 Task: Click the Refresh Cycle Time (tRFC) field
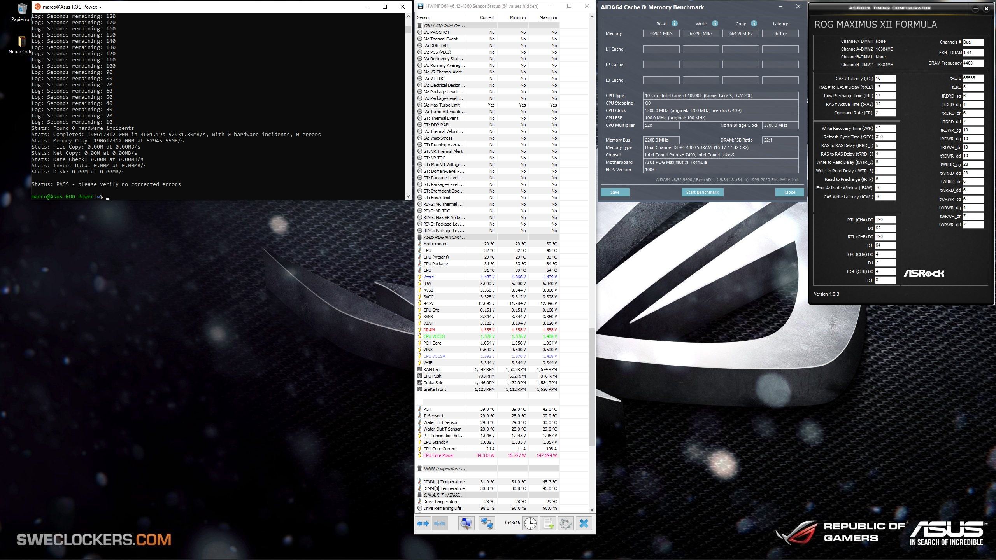(x=885, y=137)
